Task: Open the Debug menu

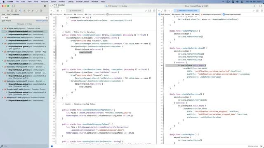Action: 71,2
